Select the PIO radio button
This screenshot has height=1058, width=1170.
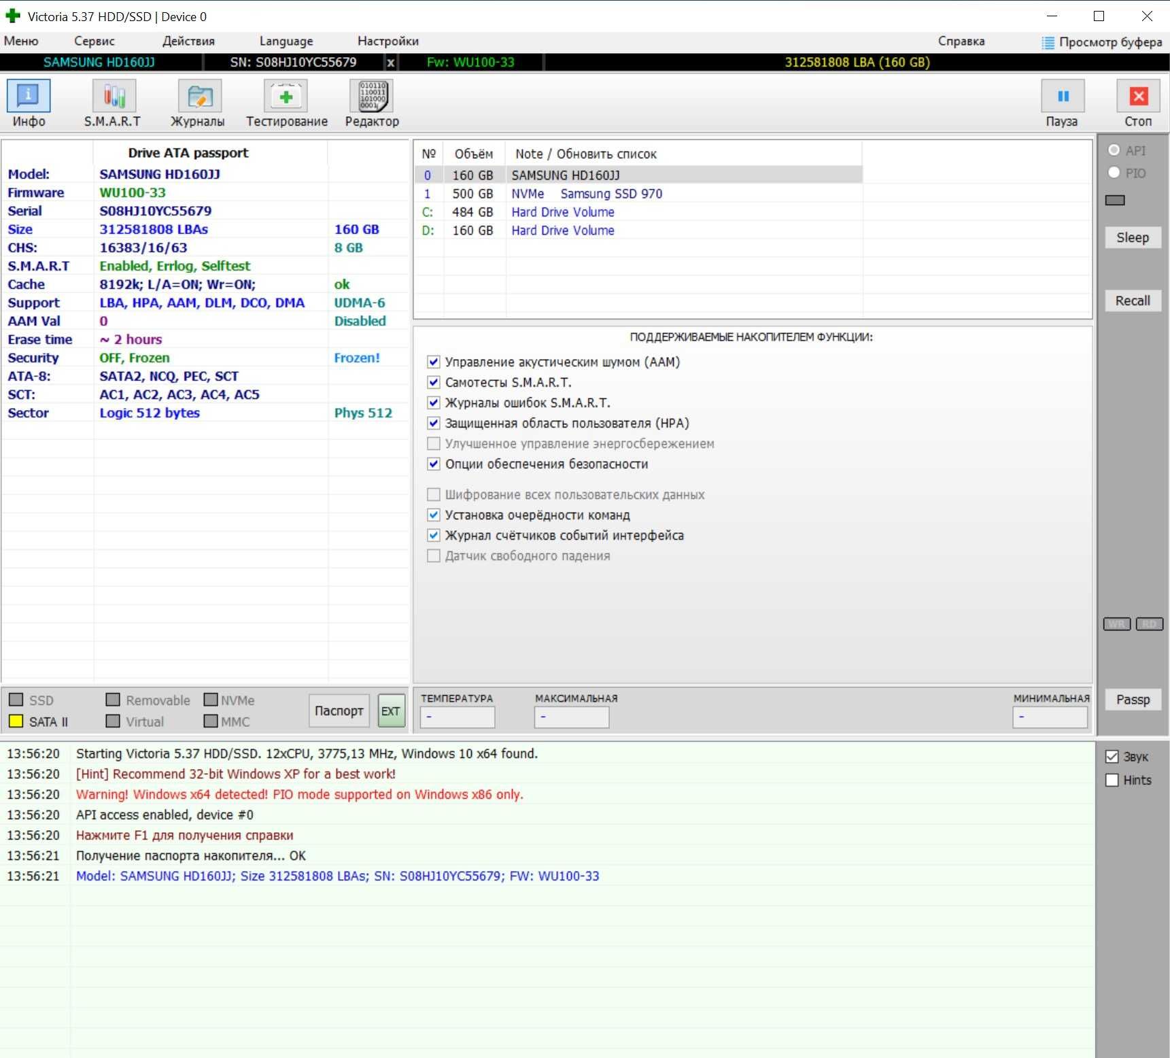(x=1114, y=173)
